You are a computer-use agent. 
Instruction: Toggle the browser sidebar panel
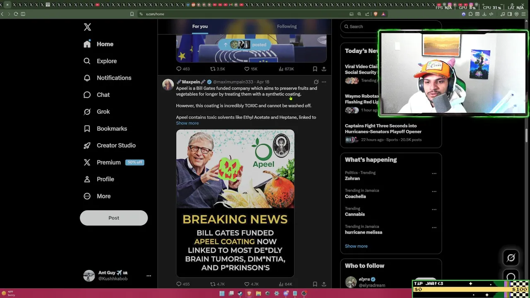tap(509, 14)
